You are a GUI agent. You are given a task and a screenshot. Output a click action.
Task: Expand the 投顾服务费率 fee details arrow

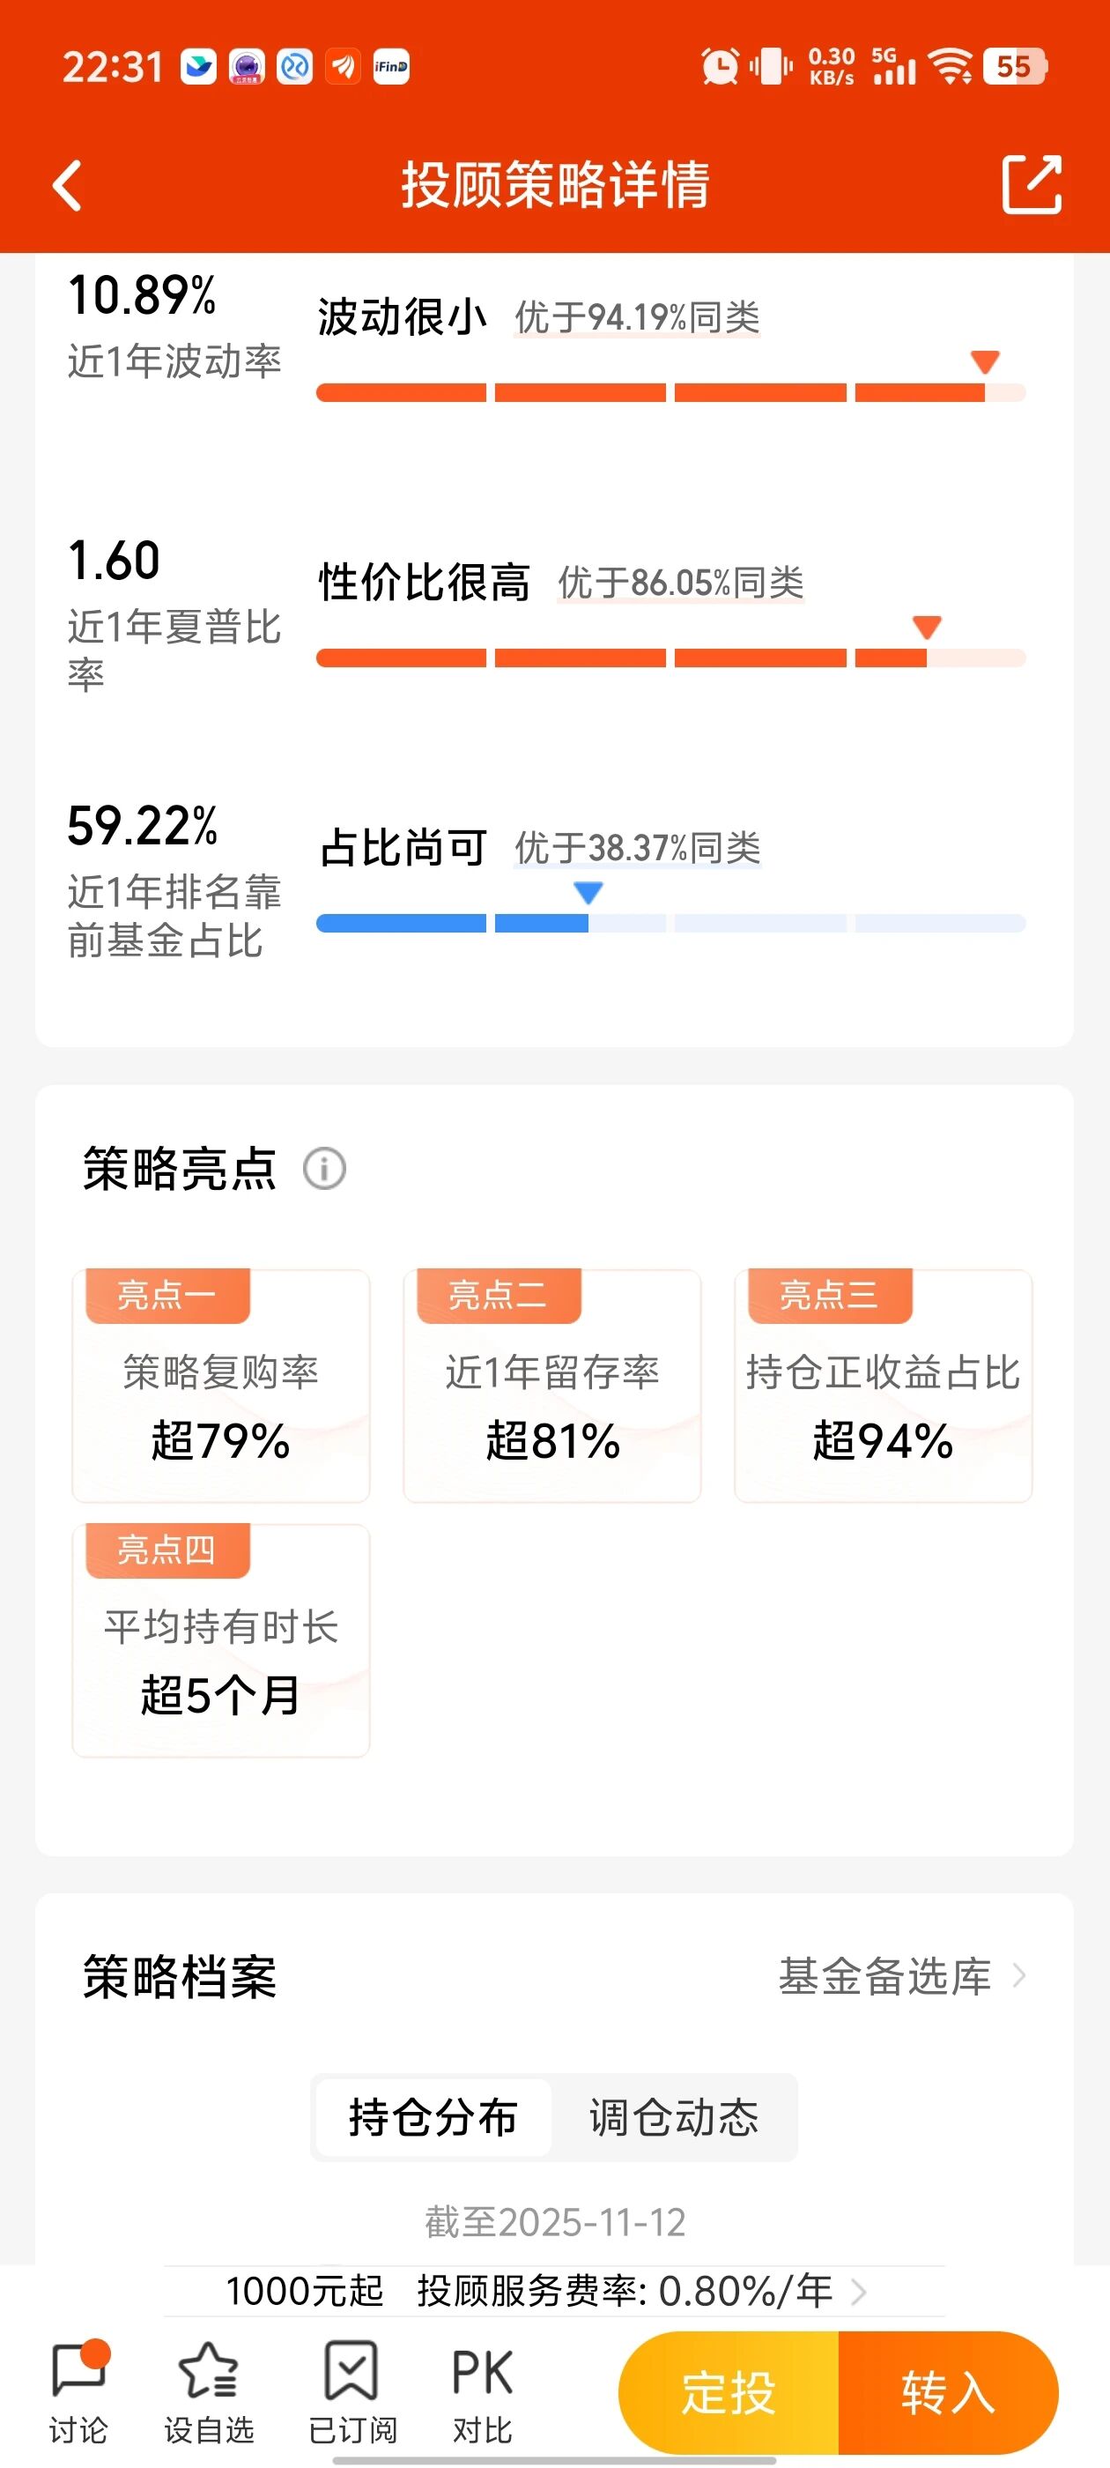pos(859,2293)
